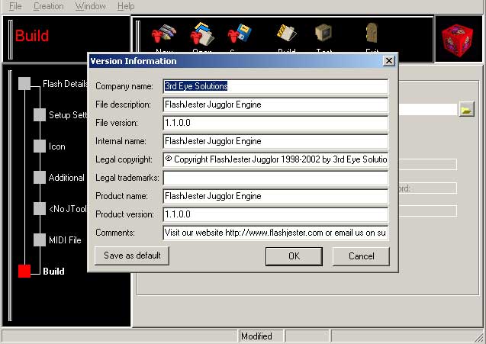Select the Additional step in sidebar

point(40,178)
